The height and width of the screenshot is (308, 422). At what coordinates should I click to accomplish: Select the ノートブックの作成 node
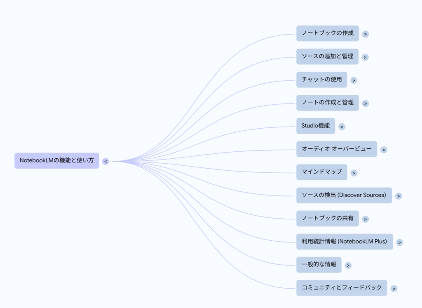pos(328,33)
